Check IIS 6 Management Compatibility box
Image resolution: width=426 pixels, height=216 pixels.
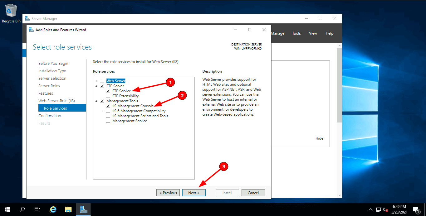(108, 111)
